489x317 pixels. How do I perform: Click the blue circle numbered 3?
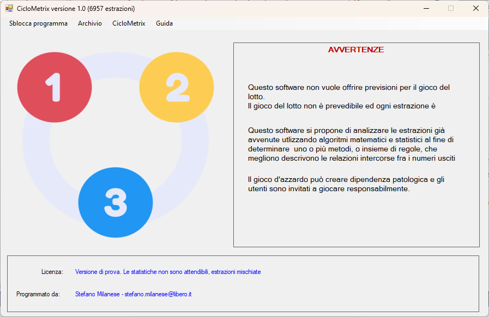(x=116, y=203)
